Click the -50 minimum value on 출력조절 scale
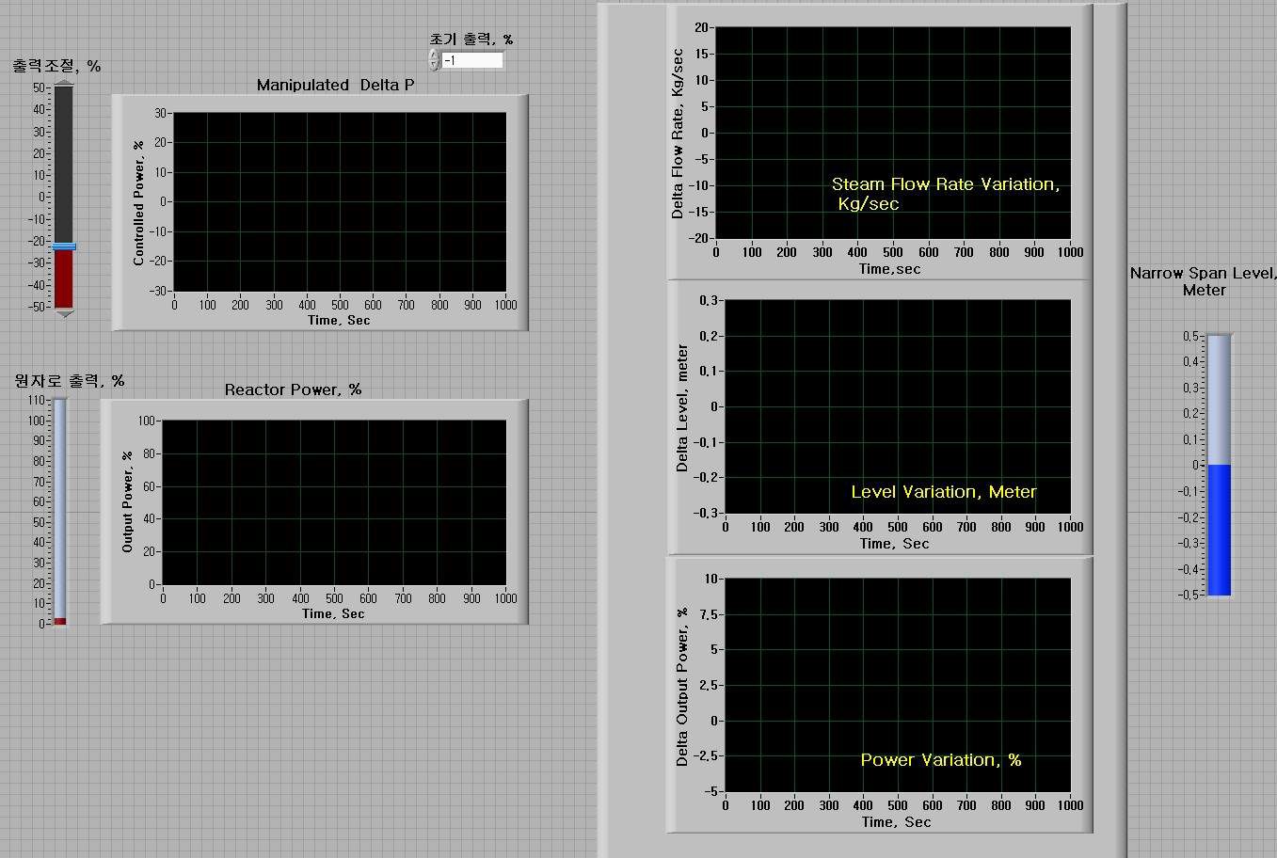 36,307
